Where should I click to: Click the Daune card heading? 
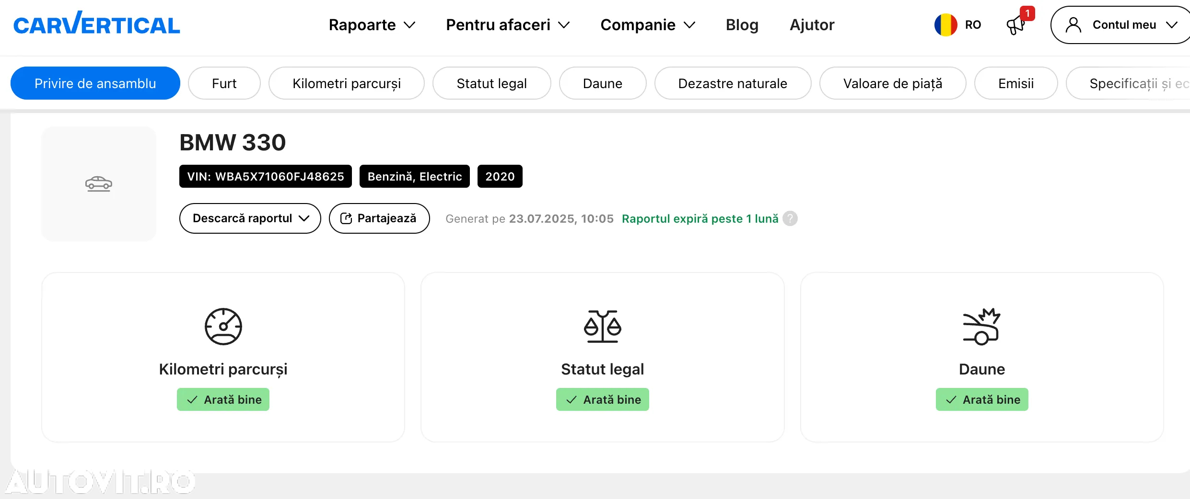pos(982,369)
